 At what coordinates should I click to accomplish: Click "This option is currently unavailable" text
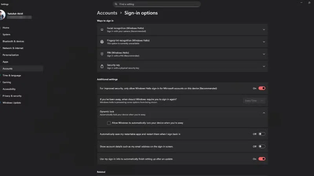123,43
